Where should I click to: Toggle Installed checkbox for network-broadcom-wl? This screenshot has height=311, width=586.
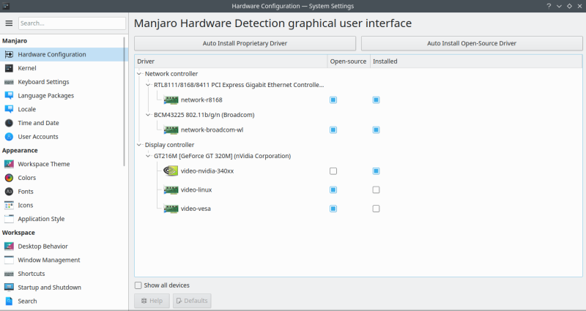pyautogui.click(x=376, y=130)
